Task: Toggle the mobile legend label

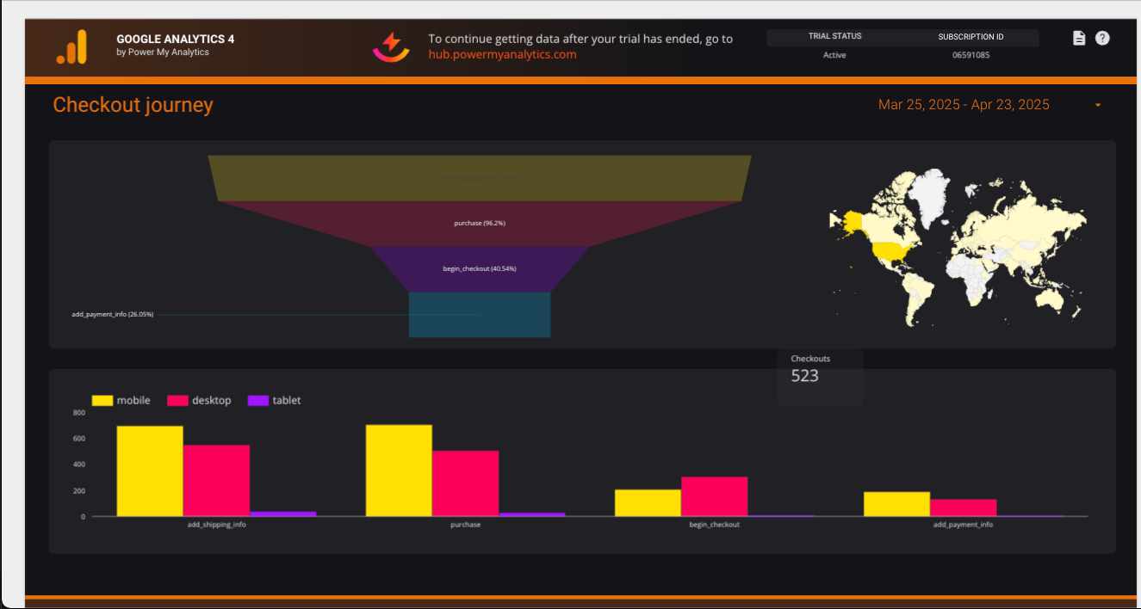Action: 133,401
